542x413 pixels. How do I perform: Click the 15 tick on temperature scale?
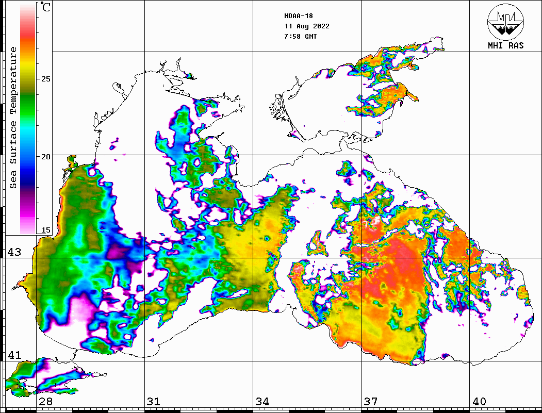coord(45,230)
